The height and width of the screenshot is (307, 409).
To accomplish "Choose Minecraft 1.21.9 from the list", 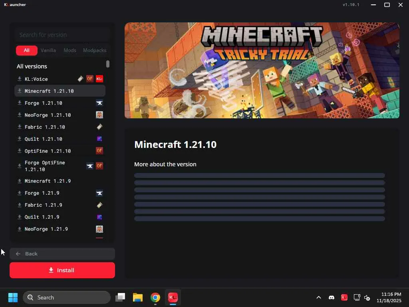I will coord(60,181).
